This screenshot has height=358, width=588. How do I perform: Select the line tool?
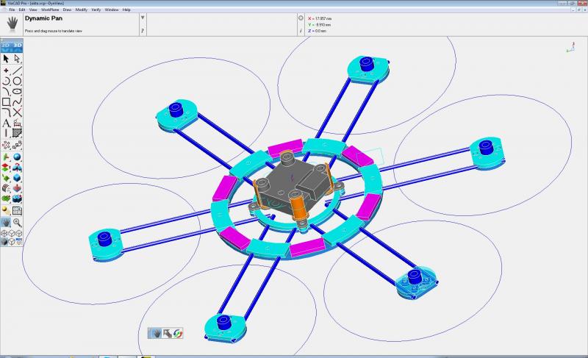pyautogui.click(x=17, y=71)
